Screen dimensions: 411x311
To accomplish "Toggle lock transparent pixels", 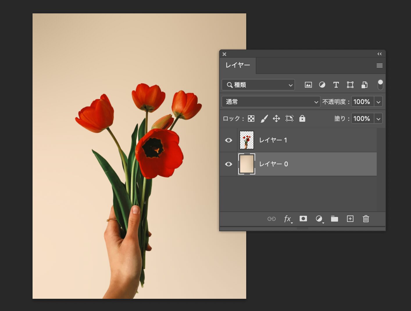I will 251,119.
